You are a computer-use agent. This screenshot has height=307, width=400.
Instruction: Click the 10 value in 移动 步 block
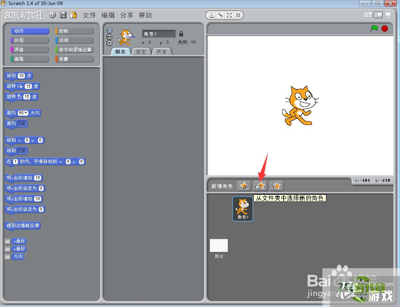click(x=21, y=76)
